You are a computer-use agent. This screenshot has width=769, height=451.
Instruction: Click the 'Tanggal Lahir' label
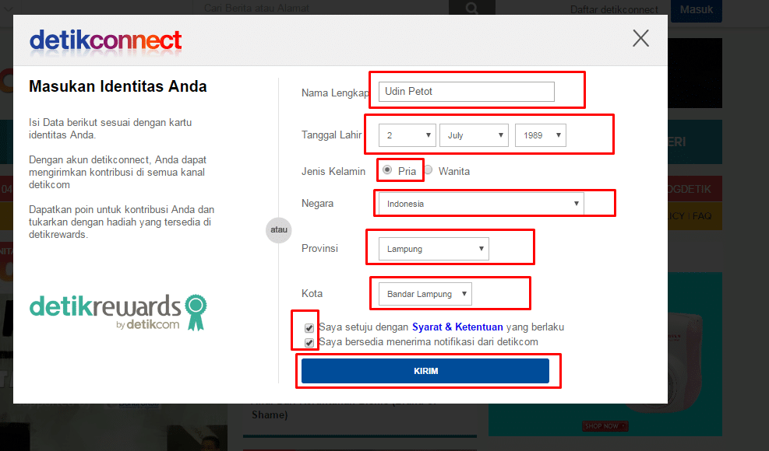coord(332,135)
